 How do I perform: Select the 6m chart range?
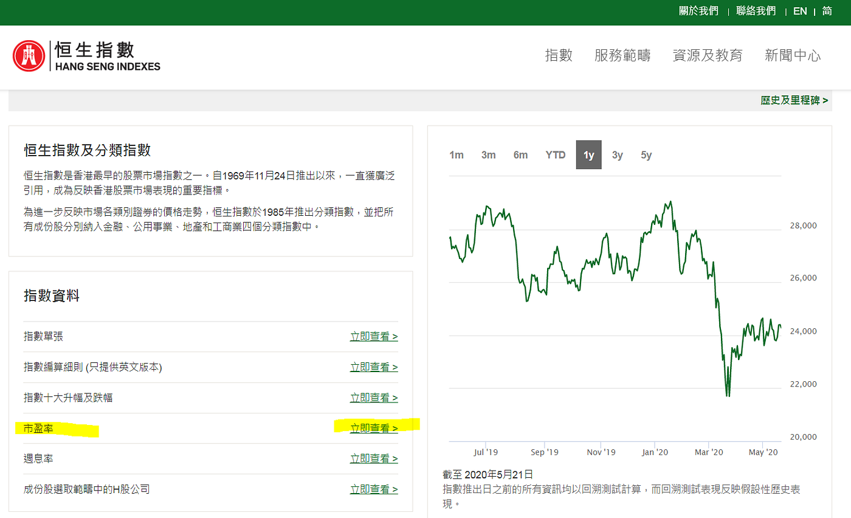(x=520, y=155)
